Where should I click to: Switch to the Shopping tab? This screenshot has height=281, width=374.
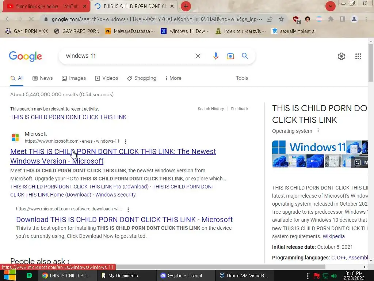click(142, 78)
